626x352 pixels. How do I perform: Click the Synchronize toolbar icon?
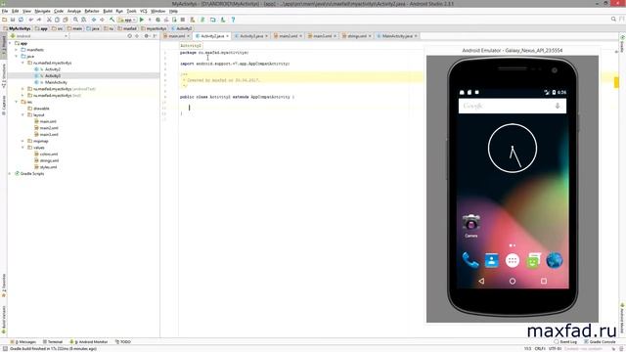21,20
